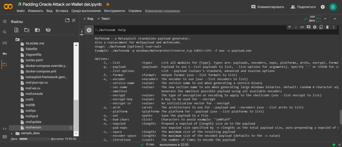Click the Изменения сохранены link

pos(163,11)
